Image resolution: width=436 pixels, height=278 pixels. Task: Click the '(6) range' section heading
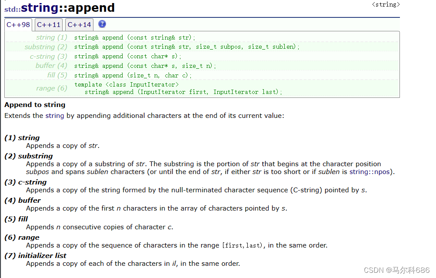(22, 238)
